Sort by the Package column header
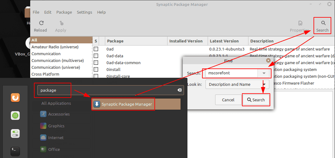 136,41
